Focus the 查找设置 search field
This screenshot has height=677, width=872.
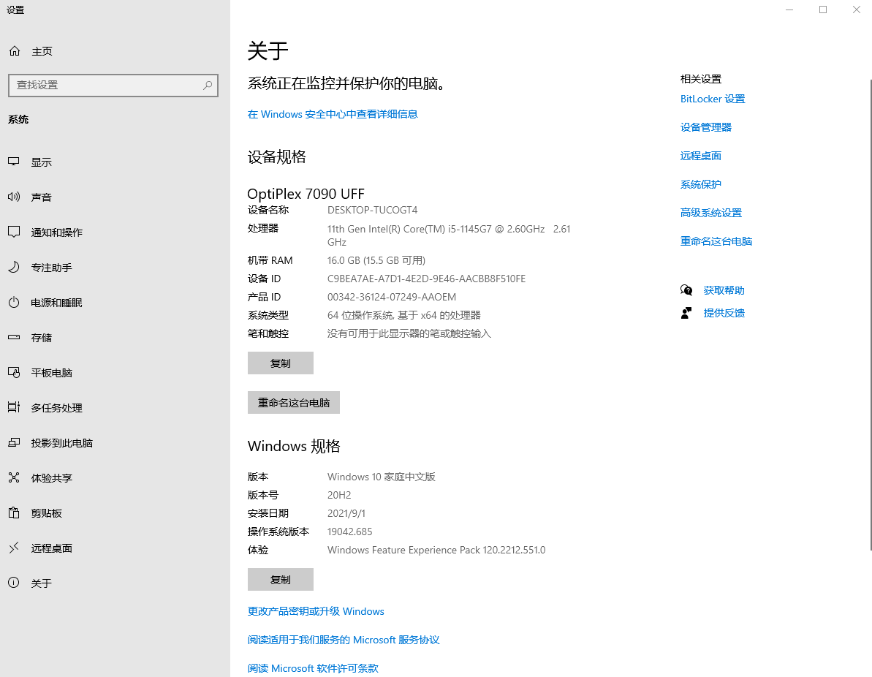click(x=113, y=85)
